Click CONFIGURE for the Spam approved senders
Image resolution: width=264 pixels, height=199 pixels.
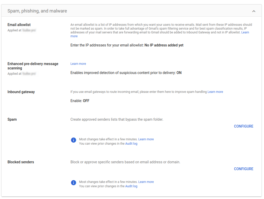(x=243, y=126)
